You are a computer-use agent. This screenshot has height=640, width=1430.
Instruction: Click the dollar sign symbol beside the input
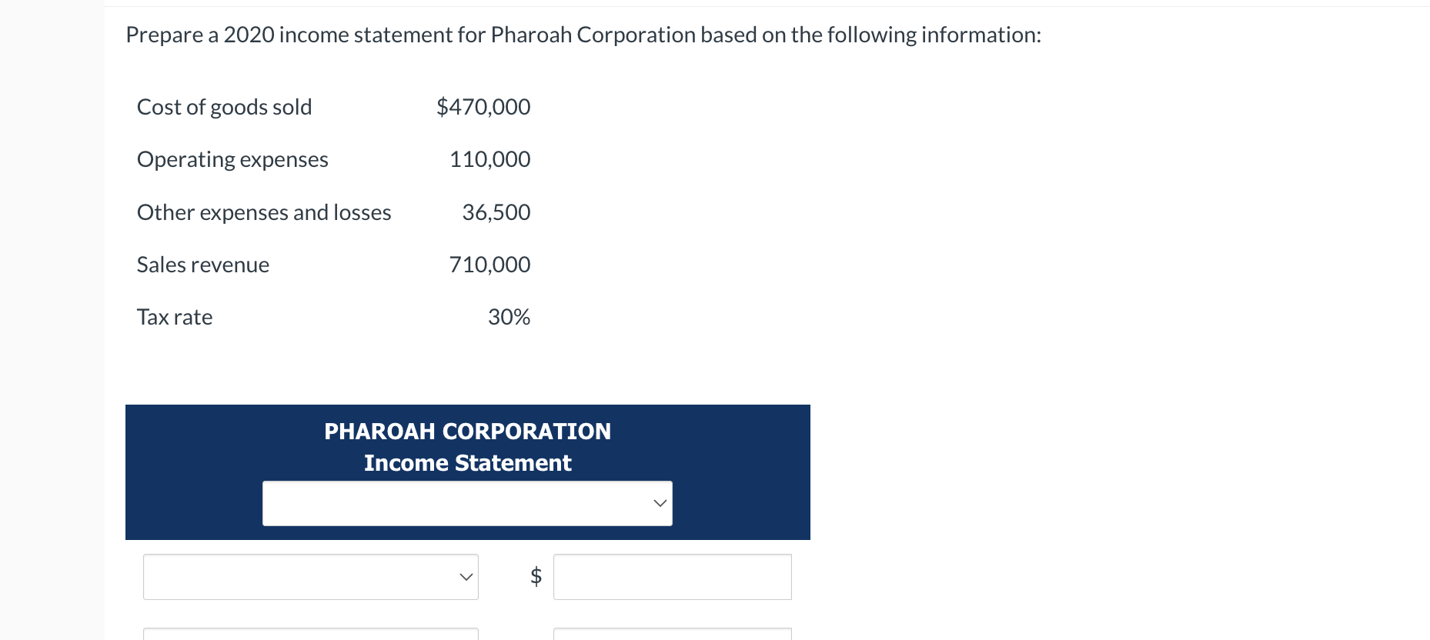coord(534,576)
